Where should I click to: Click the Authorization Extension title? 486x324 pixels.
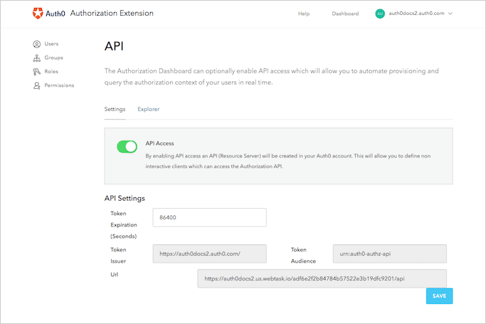112,13
